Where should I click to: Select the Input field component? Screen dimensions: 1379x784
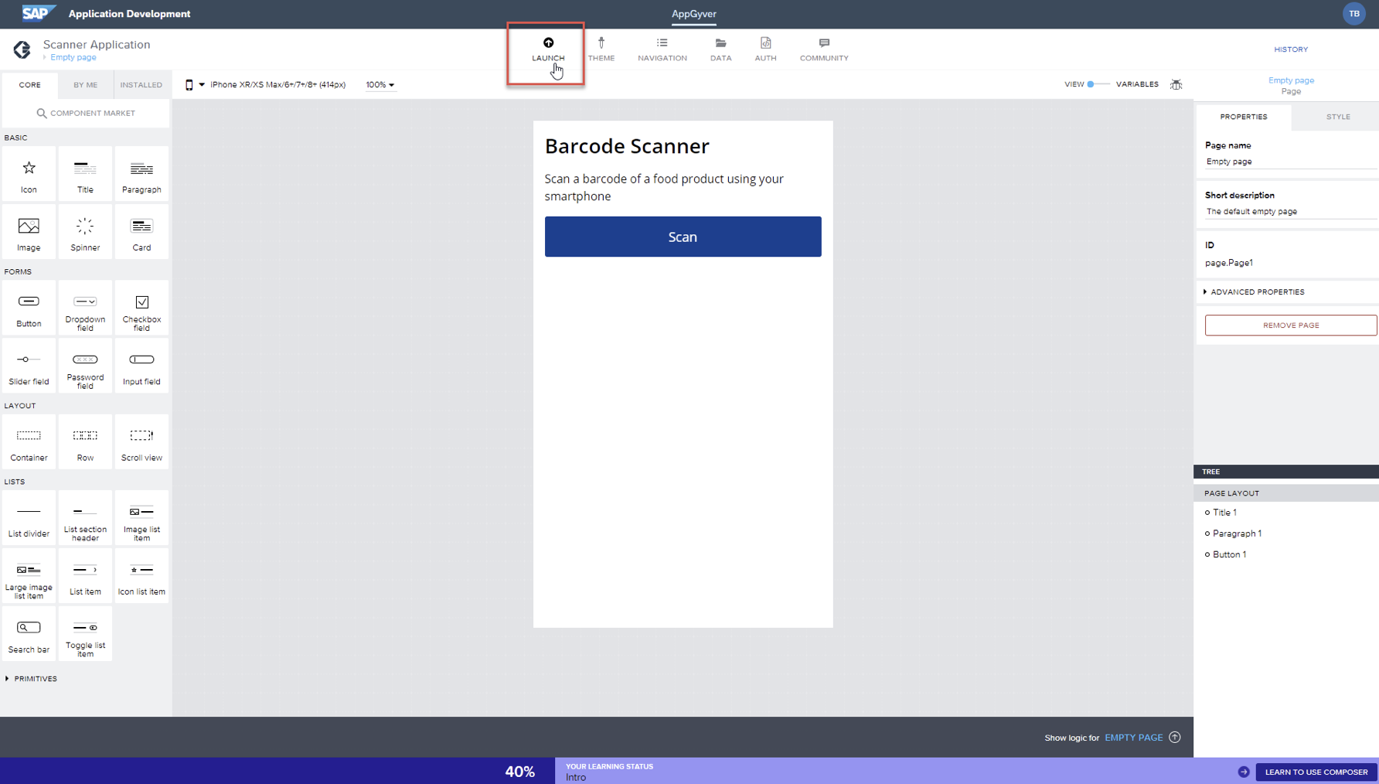[141, 366]
